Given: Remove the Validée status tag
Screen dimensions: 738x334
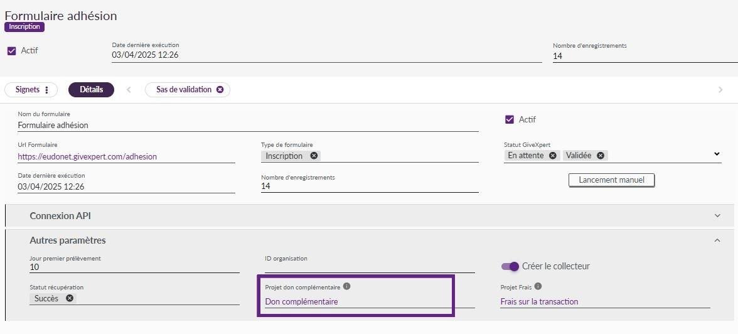Looking at the screenshot, I should coord(600,155).
